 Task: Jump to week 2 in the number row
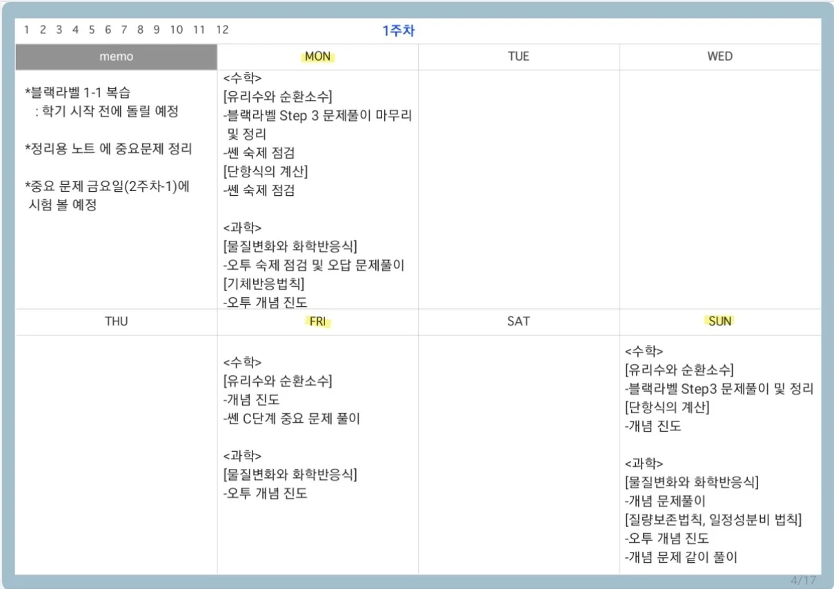[x=43, y=30]
